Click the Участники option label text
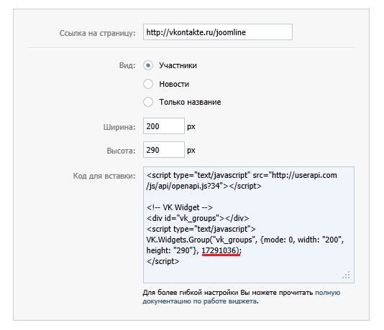This screenshot has width=384, height=330. [x=178, y=65]
